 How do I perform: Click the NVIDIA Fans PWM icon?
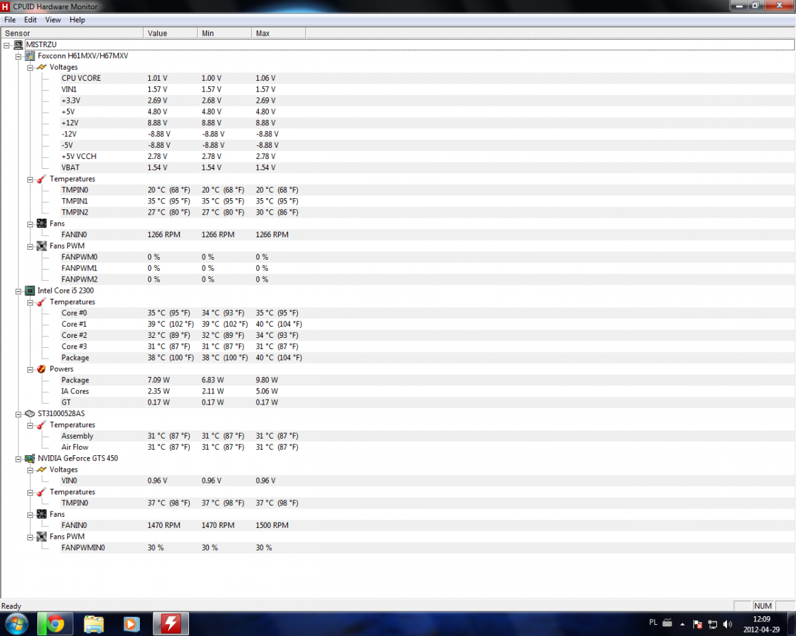click(x=42, y=537)
